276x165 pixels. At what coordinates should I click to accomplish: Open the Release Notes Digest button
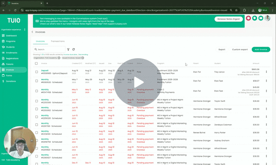(x=228, y=19)
